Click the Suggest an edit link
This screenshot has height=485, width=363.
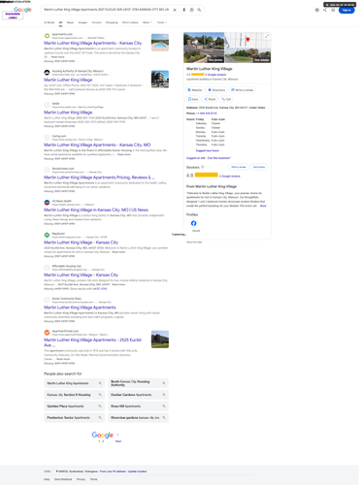196,158
